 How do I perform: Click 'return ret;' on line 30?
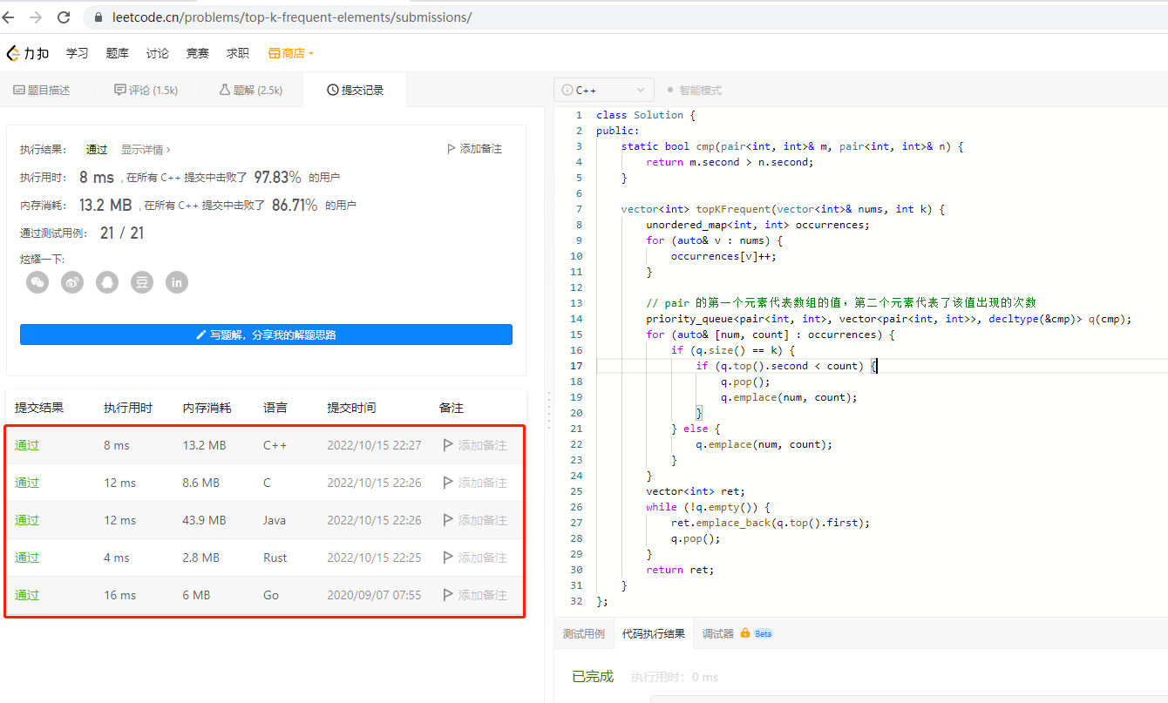point(680,570)
